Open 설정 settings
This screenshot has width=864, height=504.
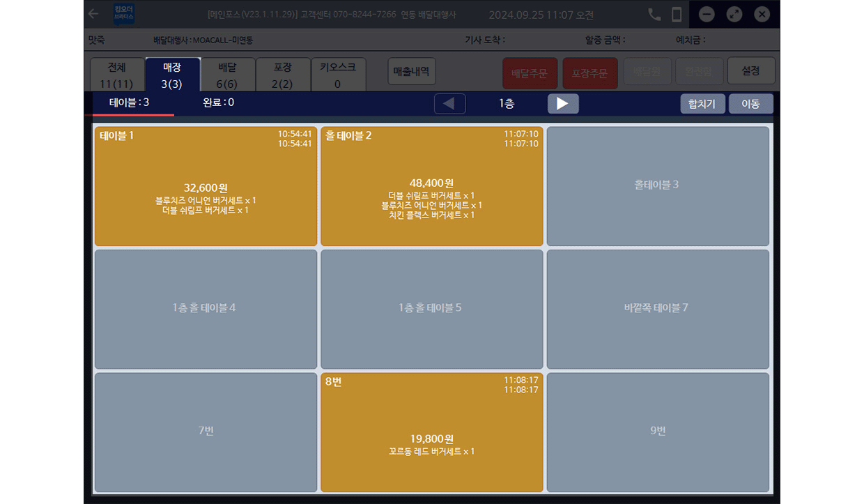point(751,72)
